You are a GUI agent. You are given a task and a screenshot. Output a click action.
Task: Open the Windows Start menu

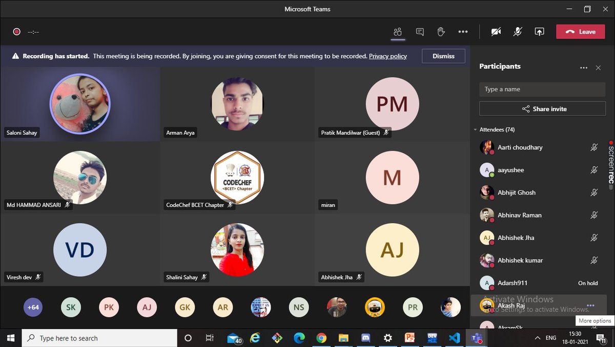click(x=11, y=338)
